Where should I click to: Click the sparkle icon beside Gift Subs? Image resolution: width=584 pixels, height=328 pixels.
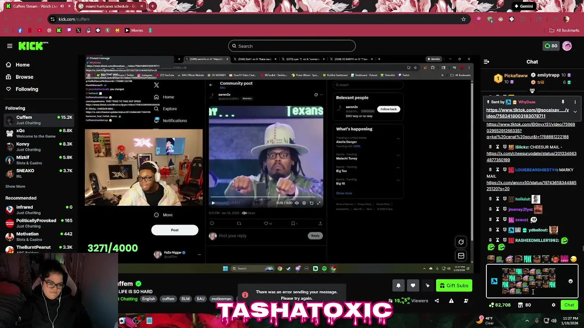428,286
